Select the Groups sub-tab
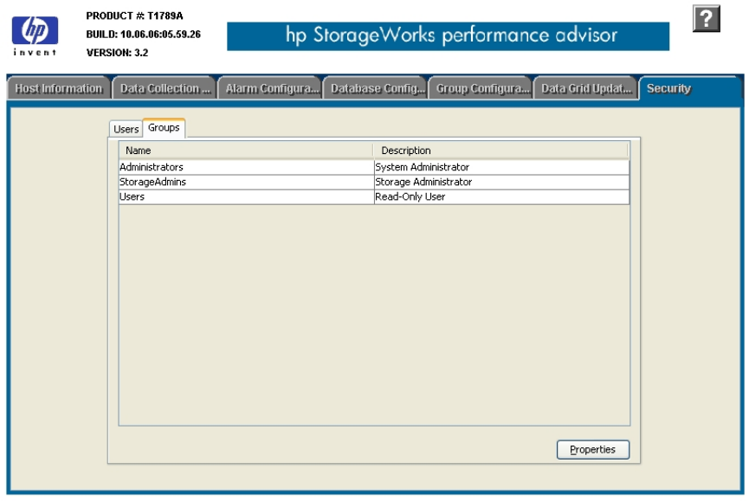 [x=164, y=128]
